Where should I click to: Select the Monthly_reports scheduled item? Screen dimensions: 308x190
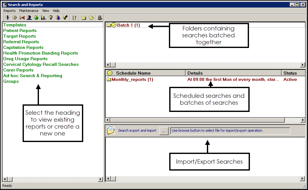click(132, 80)
